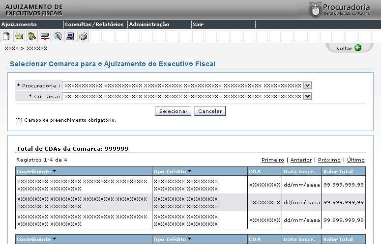This screenshot has width=381, height=244.
Task: Click the printer icon in toolbar
Action: (x=83, y=36)
